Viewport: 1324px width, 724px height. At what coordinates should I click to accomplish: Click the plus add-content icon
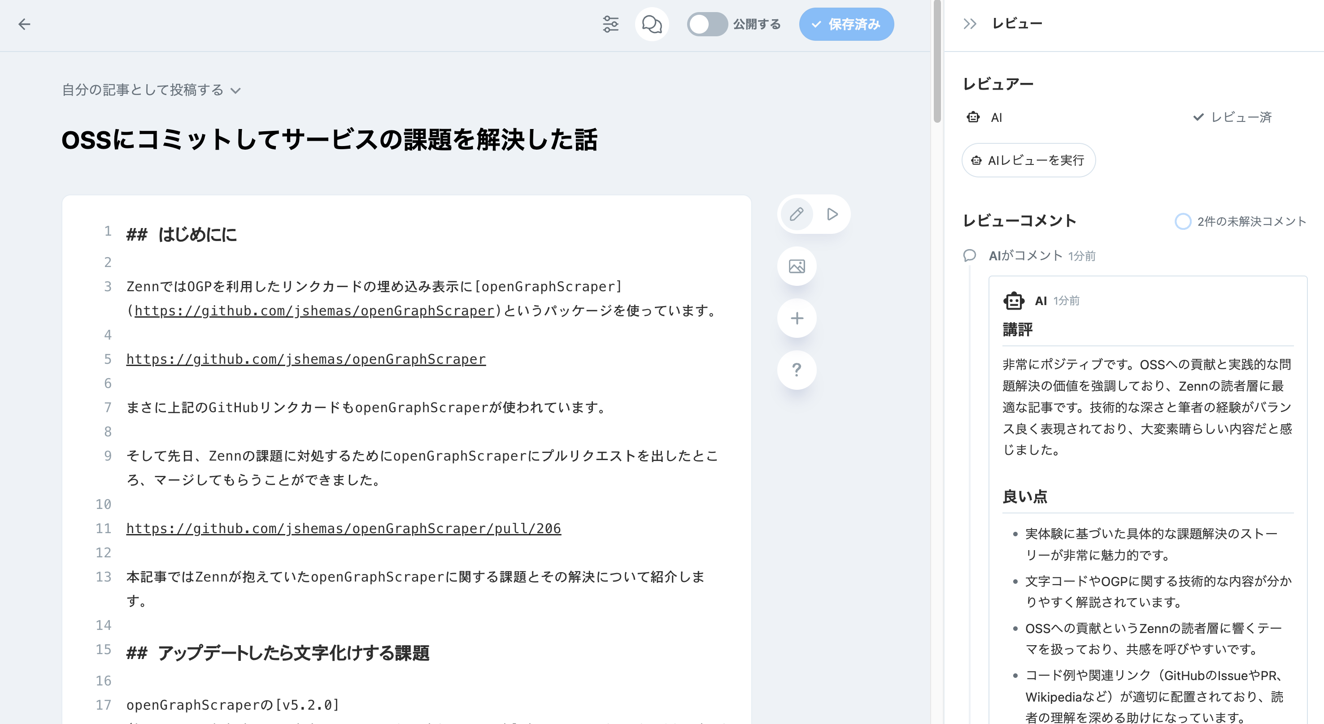(x=797, y=319)
